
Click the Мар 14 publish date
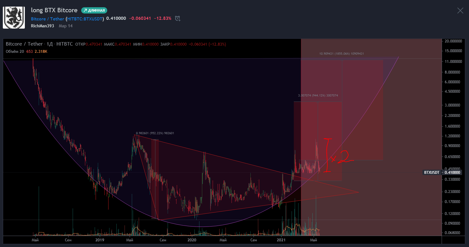66,26
